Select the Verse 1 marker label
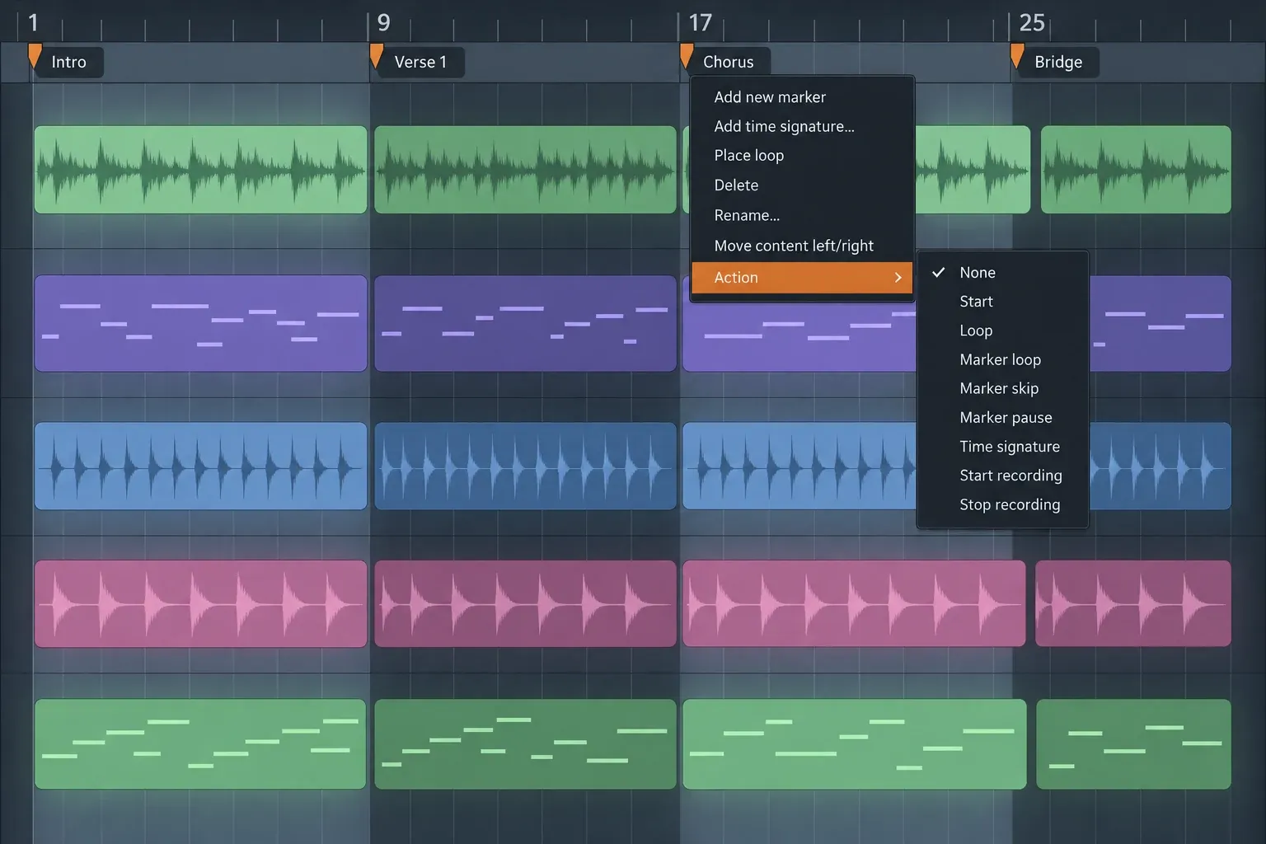1266x844 pixels. point(420,62)
